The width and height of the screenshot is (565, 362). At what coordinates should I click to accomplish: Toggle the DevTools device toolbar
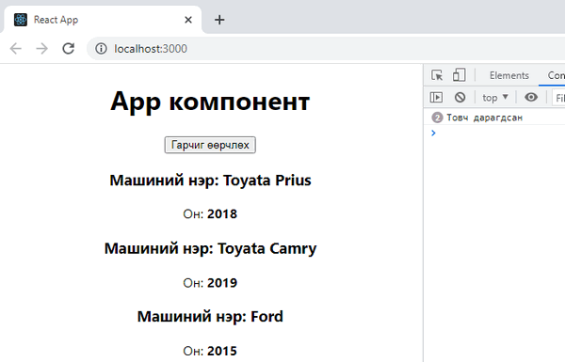point(460,75)
